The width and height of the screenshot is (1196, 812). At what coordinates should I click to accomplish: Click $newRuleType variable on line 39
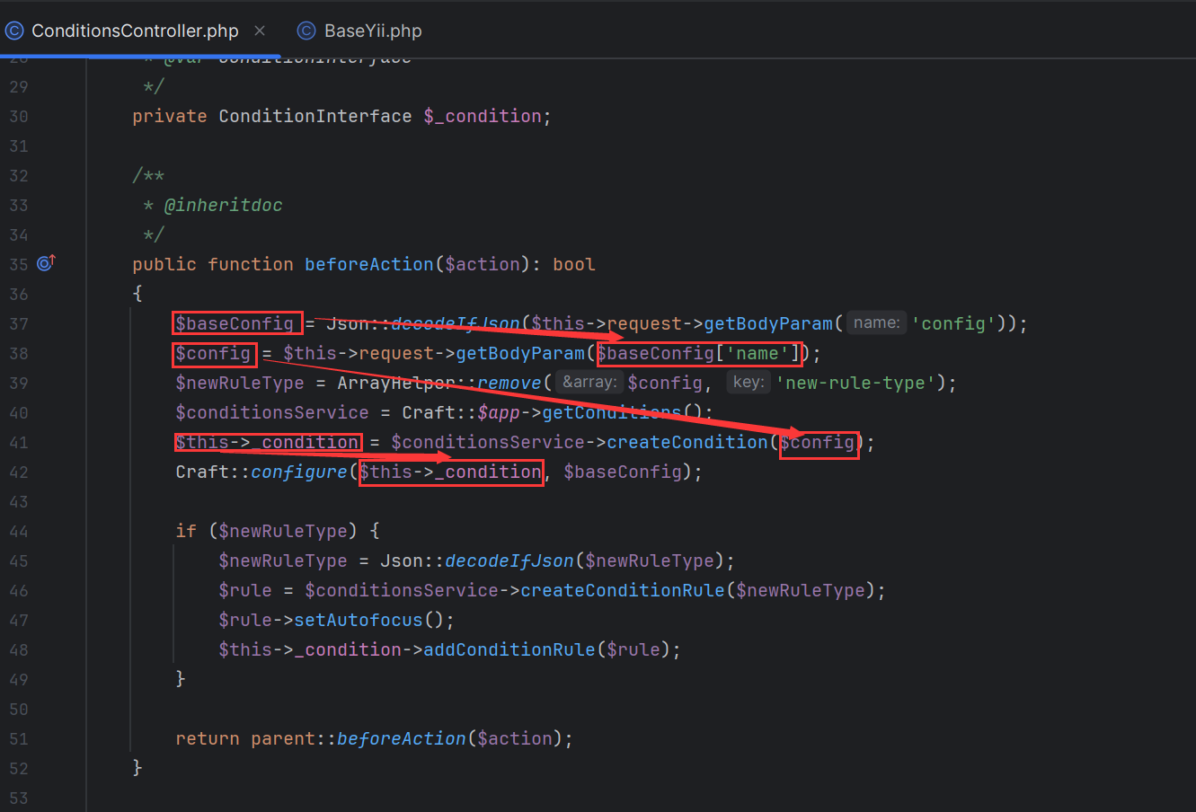point(240,383)
